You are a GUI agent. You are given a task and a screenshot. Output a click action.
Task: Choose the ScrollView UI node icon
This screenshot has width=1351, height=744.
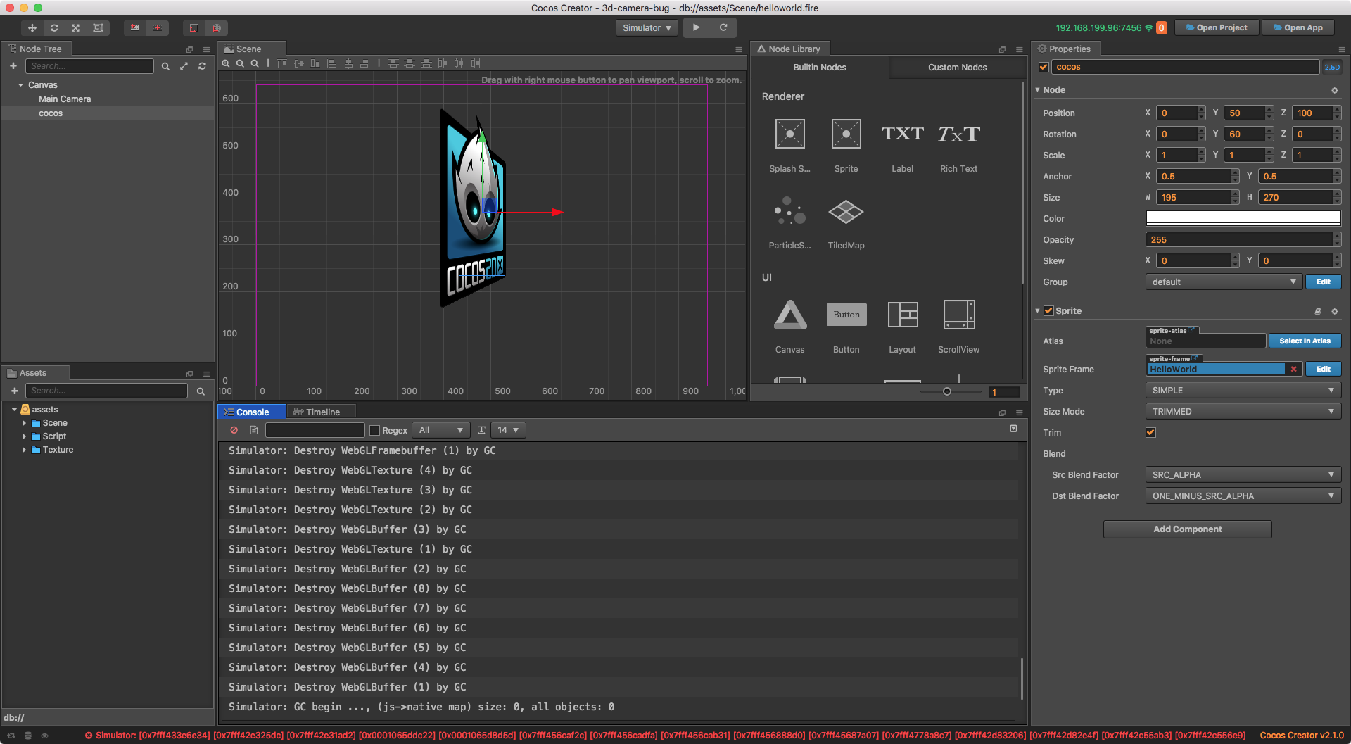tap(959, 315)
